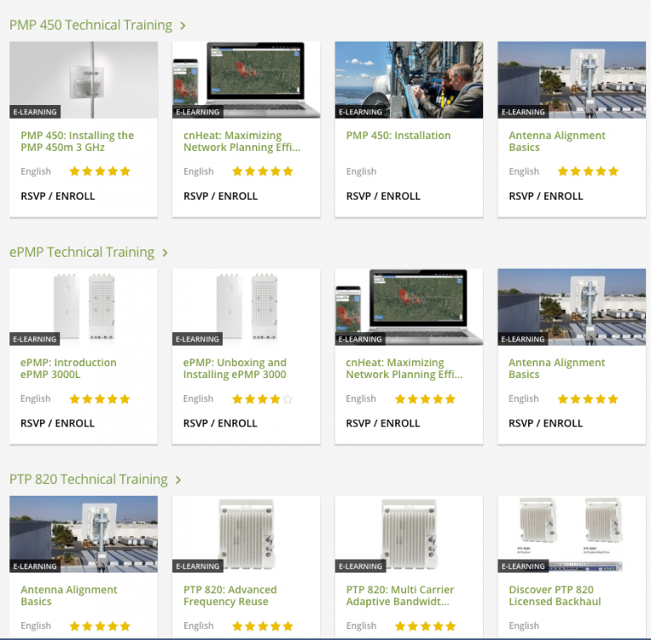Click RSVP / ENROLL for cnHeat in the ePMP row
The height and width of the screenshot is (640, 651).
(383, 423)
